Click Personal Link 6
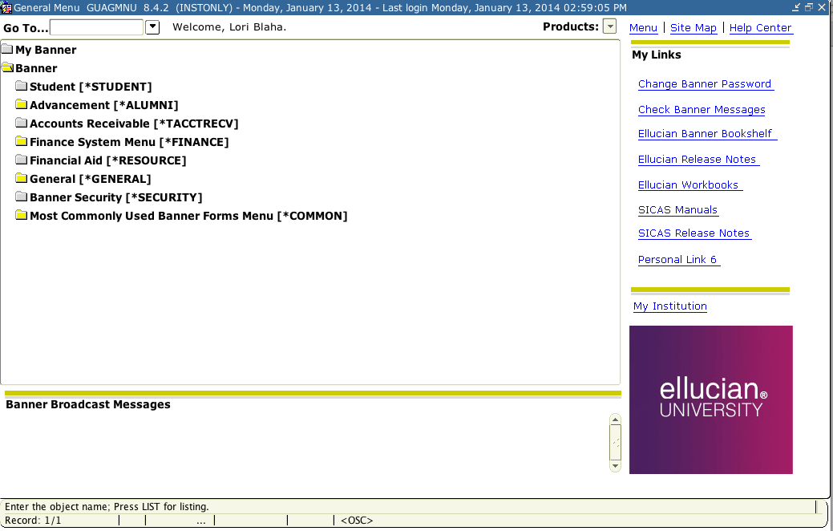 (678, 259)
